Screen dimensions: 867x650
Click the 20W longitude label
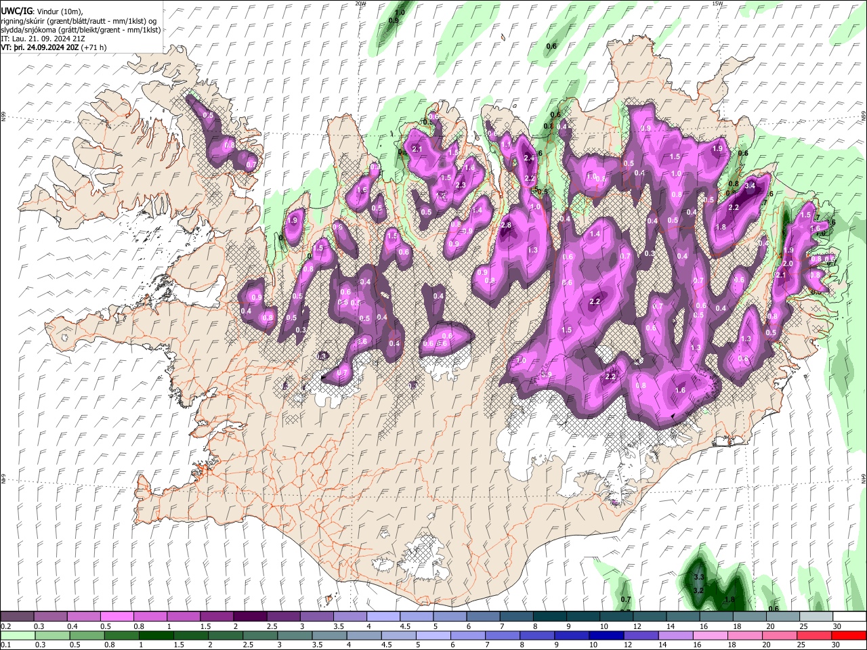click(x=360, y=3)
